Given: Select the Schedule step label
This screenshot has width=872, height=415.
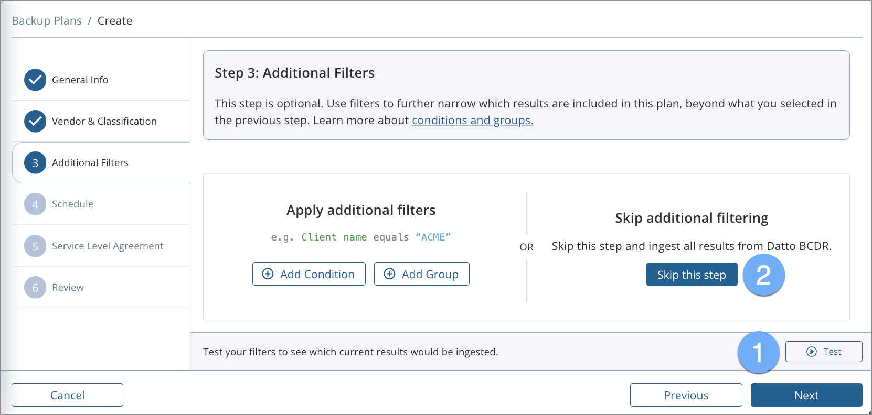Looking at the screenshot, I should [x=72, y=204].
